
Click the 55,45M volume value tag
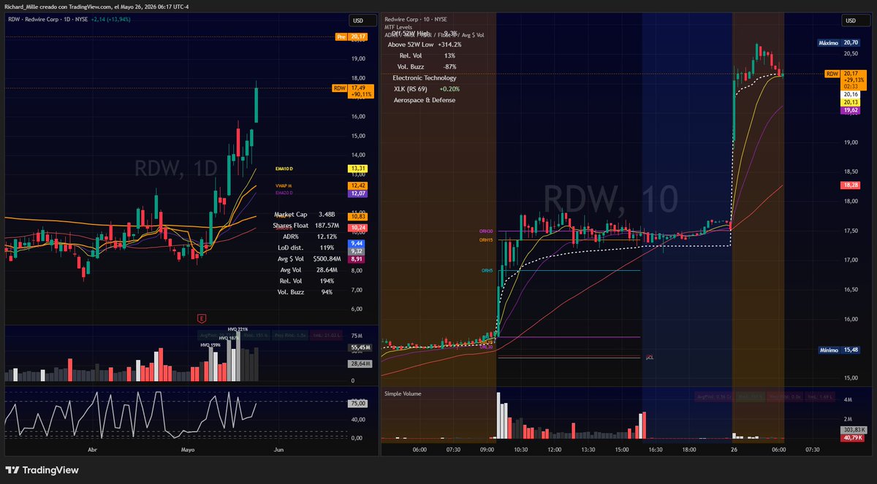(359, 349)
